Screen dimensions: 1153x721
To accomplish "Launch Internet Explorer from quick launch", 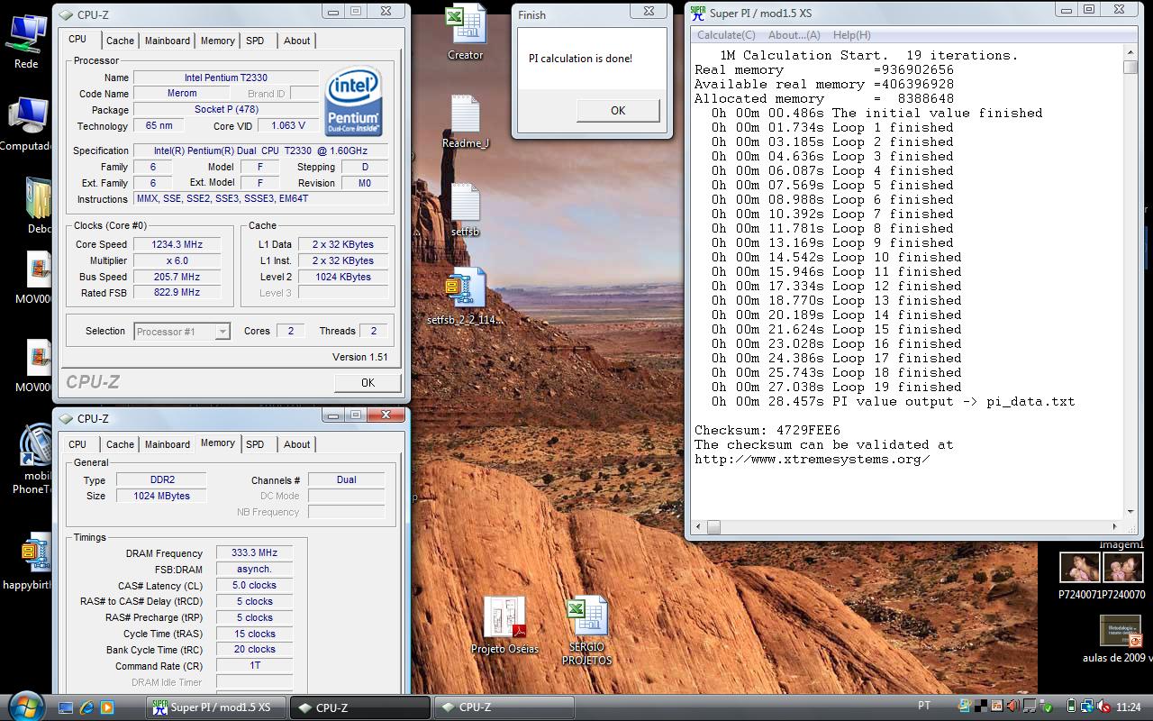I will [86, 707].
